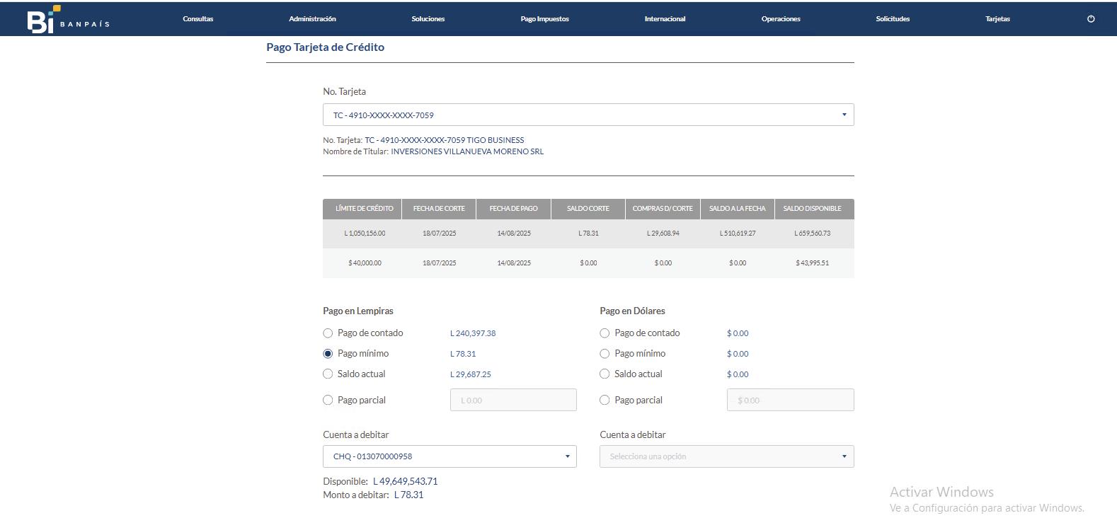Click the Pago en Dólares section title

pyautogui.click(x=632, y=311)
